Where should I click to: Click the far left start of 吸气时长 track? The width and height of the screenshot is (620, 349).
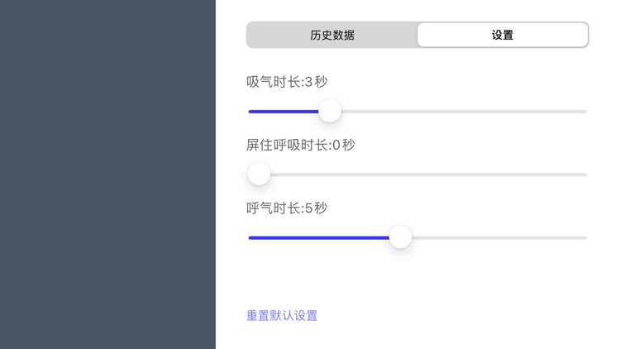(x=250, y=111)
